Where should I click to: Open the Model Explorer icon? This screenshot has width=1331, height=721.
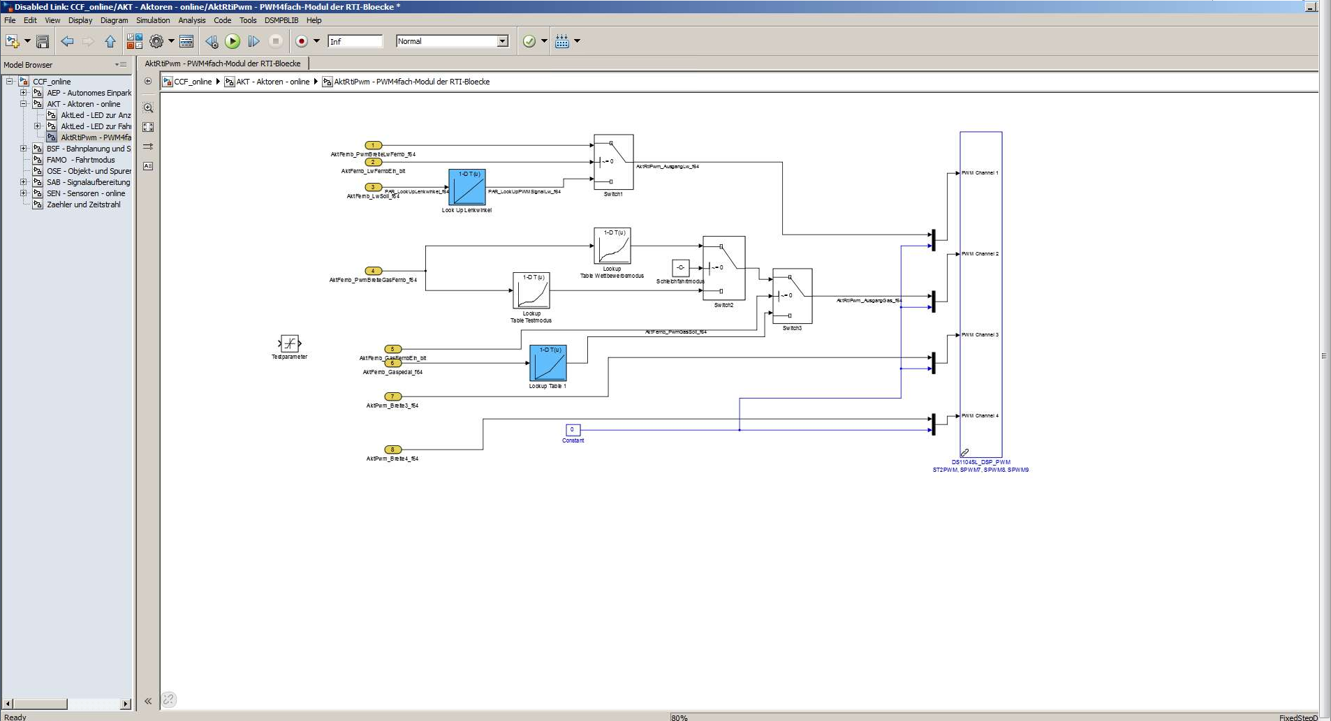(186, 42)
